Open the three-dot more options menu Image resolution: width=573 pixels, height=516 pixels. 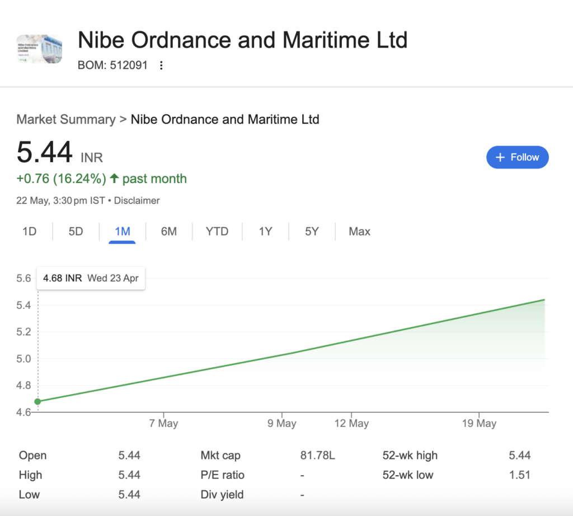click(x=161, y=65)
